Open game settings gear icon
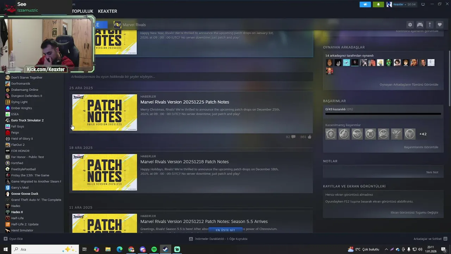The image size is (451, 254). click(x=410, y=25)
